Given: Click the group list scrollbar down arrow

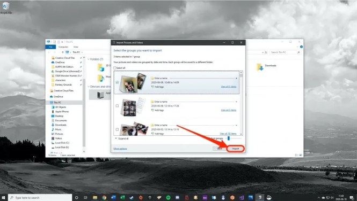Looking at the screenshot, I should (x=241, y=134).
